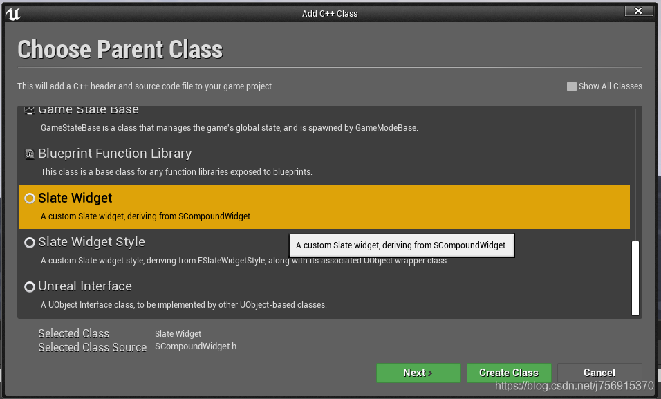Image resolution: width=661 pixels, height=399 pixels.
Task: Select the Blueprint Function Library class entry
Action: (x=114, y=154)
